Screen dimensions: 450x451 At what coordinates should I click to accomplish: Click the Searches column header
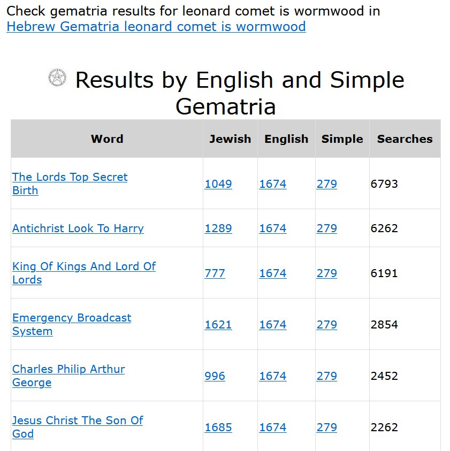(405, 139)
